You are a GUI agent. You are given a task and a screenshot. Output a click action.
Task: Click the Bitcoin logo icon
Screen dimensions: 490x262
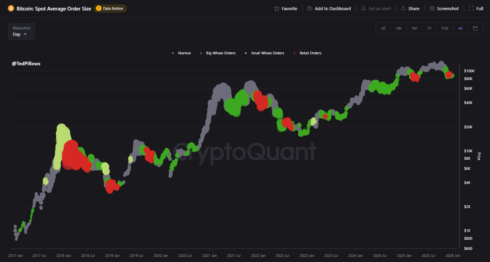click(x=11, y=8)
